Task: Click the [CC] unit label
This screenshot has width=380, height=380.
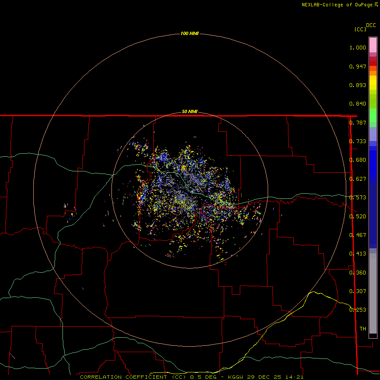Action: (x=360, y=29)
